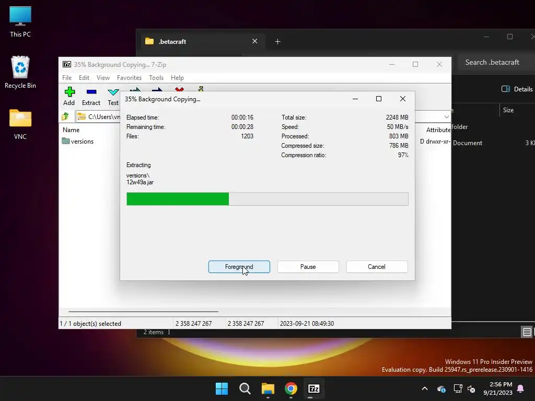The width and height of the screenshot is (535, 401).
Task: Click the 7-Zip title bar app icon
Action: [x=67, y=64]
